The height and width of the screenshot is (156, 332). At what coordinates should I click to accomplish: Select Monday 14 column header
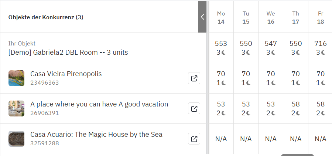pyautogui.click(x=221, y=17)
